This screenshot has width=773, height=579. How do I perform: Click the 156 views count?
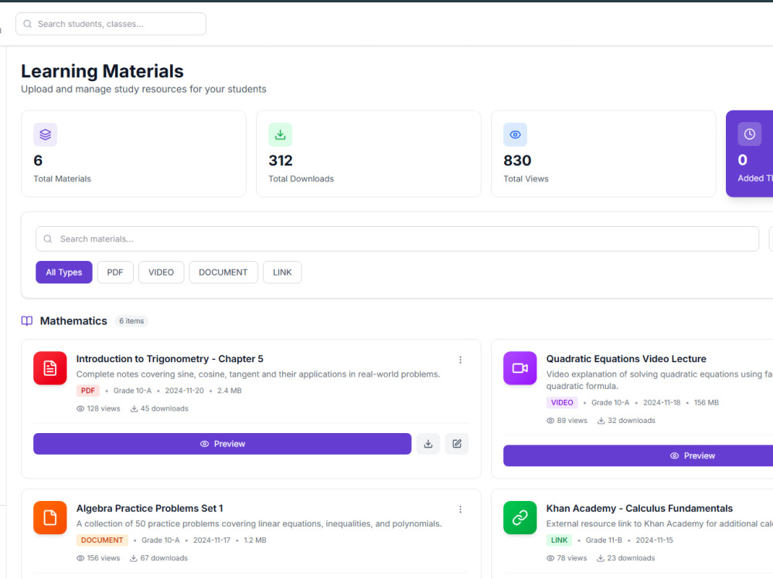[99, 558]
